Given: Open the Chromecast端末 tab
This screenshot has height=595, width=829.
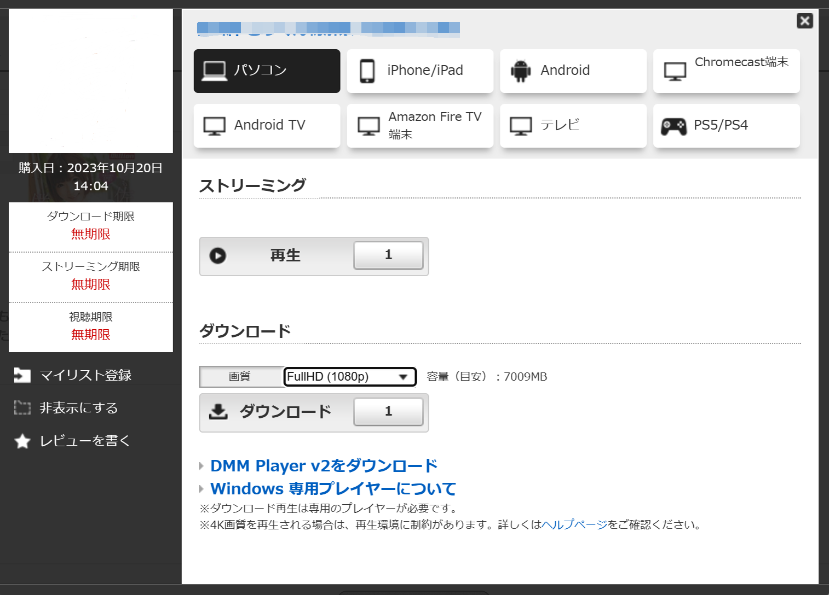Looking at the screenshot, I should [727, 71].
